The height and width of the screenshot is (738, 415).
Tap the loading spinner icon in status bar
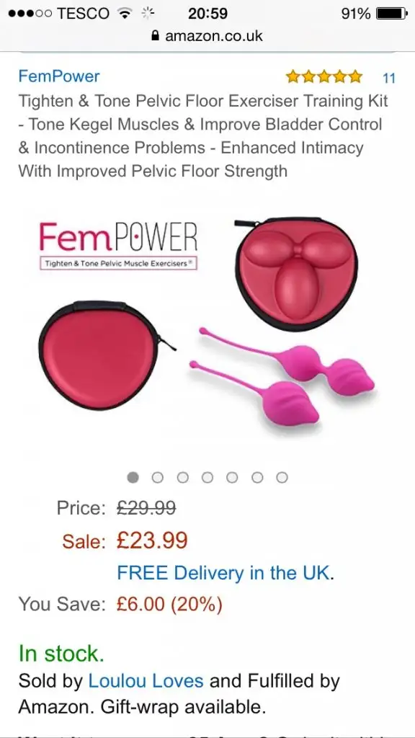[148, 13]
